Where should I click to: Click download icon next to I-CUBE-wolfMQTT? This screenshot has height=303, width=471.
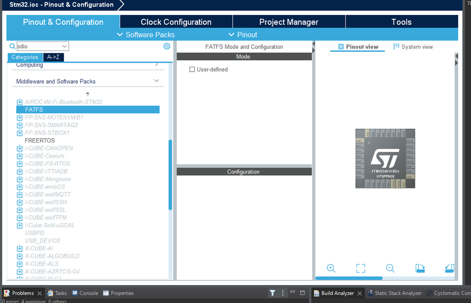click(x=19, y=194)
